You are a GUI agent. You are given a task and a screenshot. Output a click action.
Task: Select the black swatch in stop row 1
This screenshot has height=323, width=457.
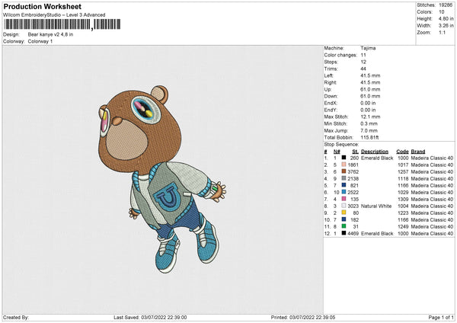tap(344, 158)
